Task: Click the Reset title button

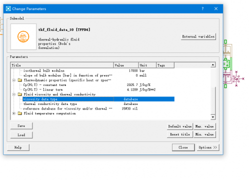Action: [180, 134]
